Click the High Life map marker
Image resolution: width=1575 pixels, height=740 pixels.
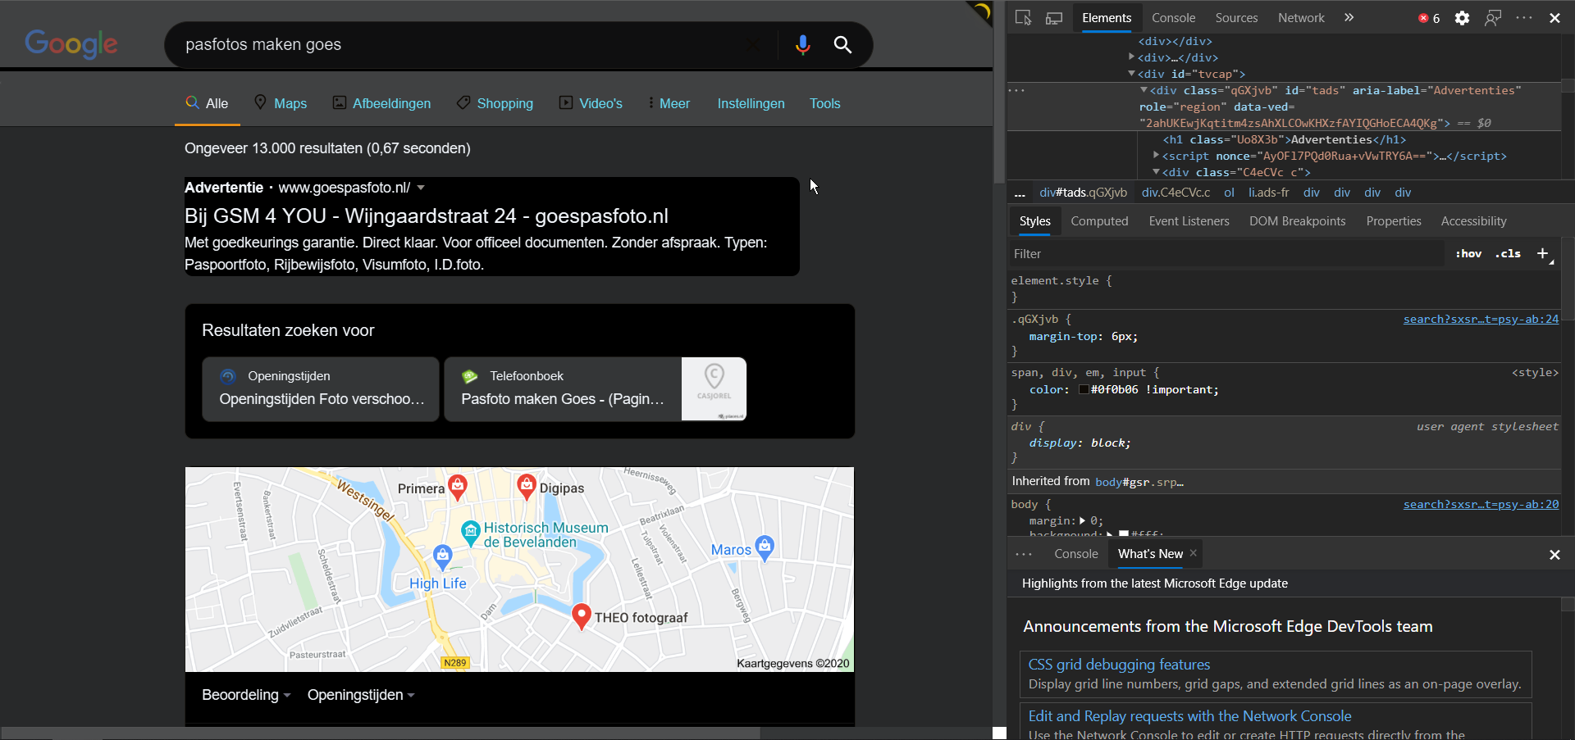443,557
